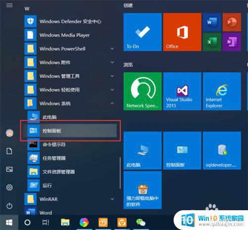Image resolution: width=248 pixels, height=230 pixels.
Task: Open the 此电脑 tile
Action: point(142,150)
